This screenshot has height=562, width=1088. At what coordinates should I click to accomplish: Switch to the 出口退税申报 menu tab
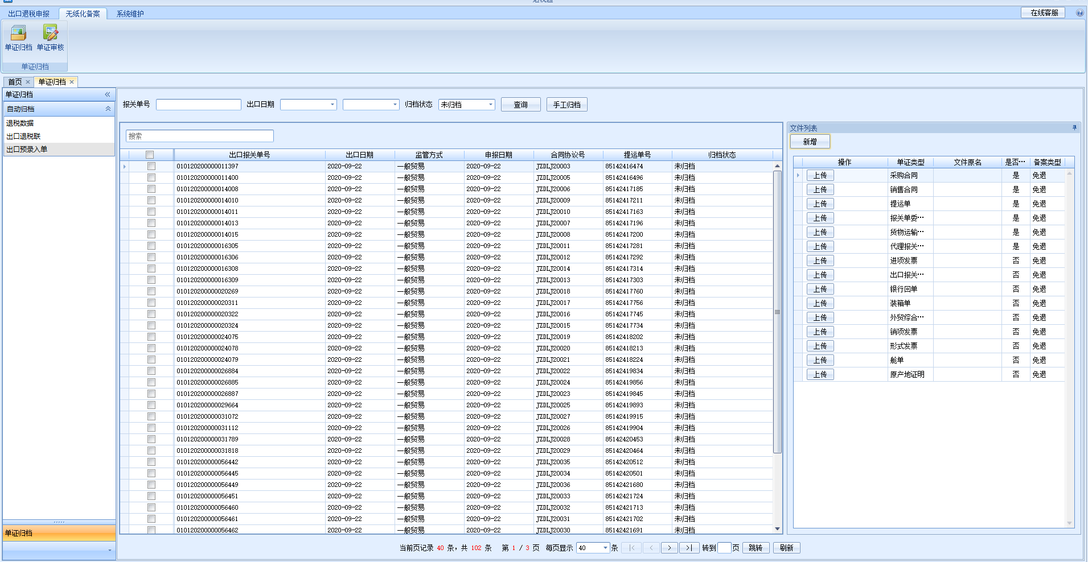[29, 14]
